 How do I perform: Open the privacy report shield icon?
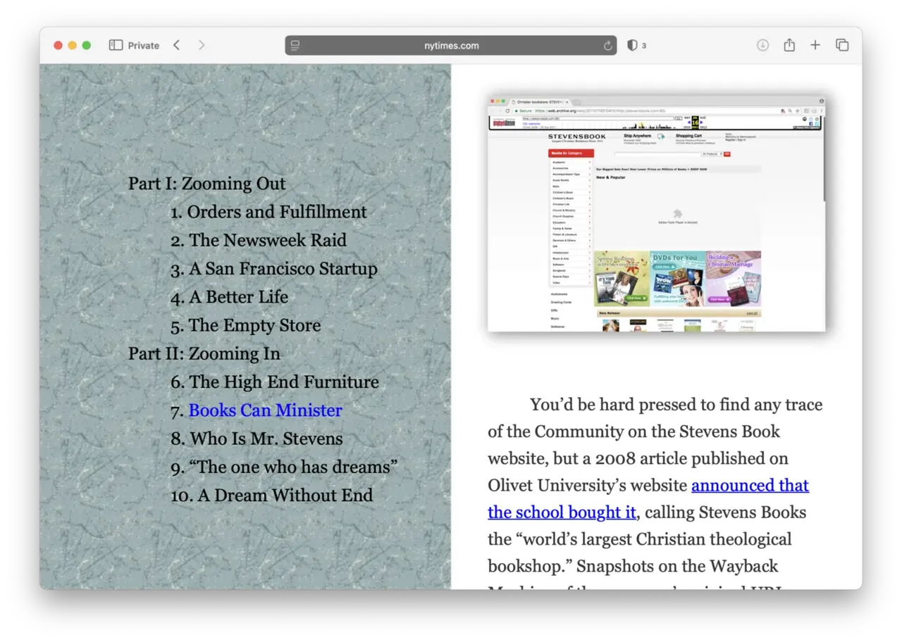point(632,45)
